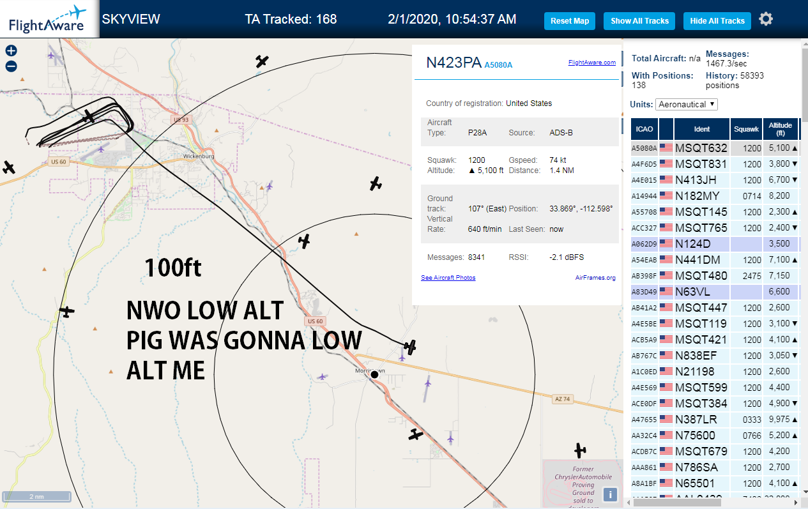This screenshot has height=509, width=808.
Task: Sort table by ICAO column header
Action: [x=644, y=129]
